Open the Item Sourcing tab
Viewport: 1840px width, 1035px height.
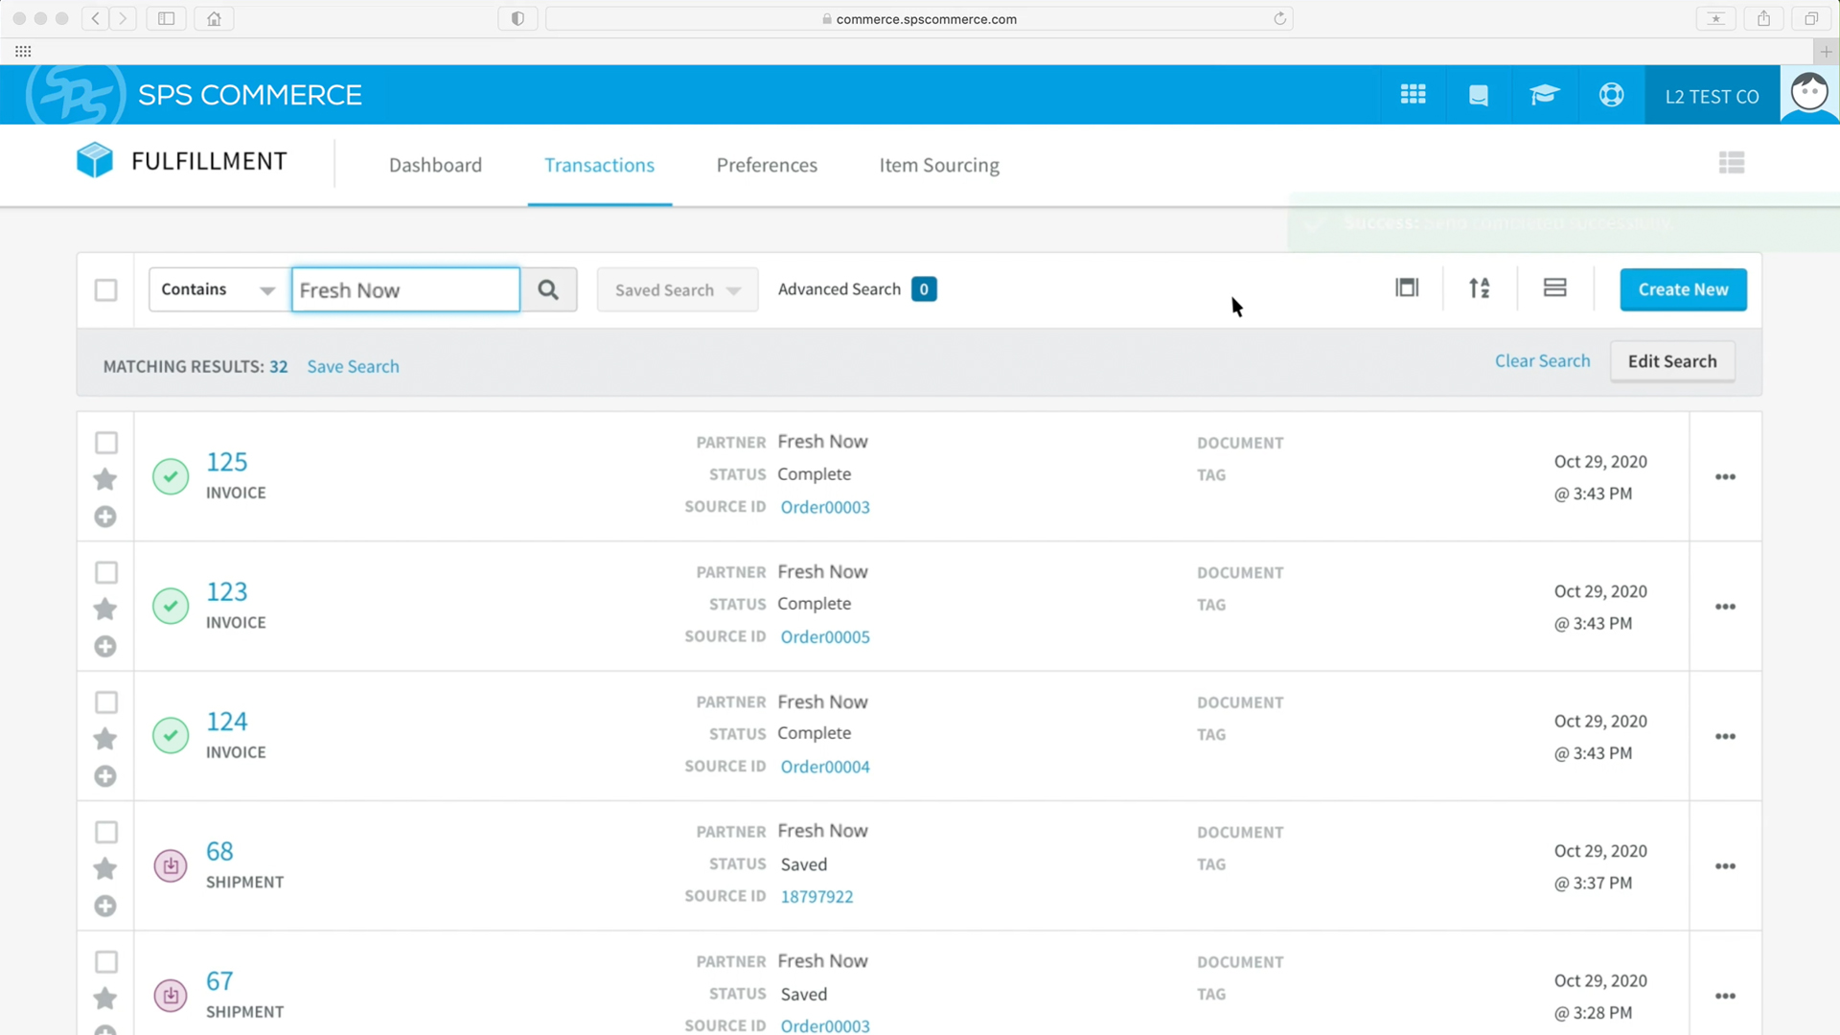[939, 165]
